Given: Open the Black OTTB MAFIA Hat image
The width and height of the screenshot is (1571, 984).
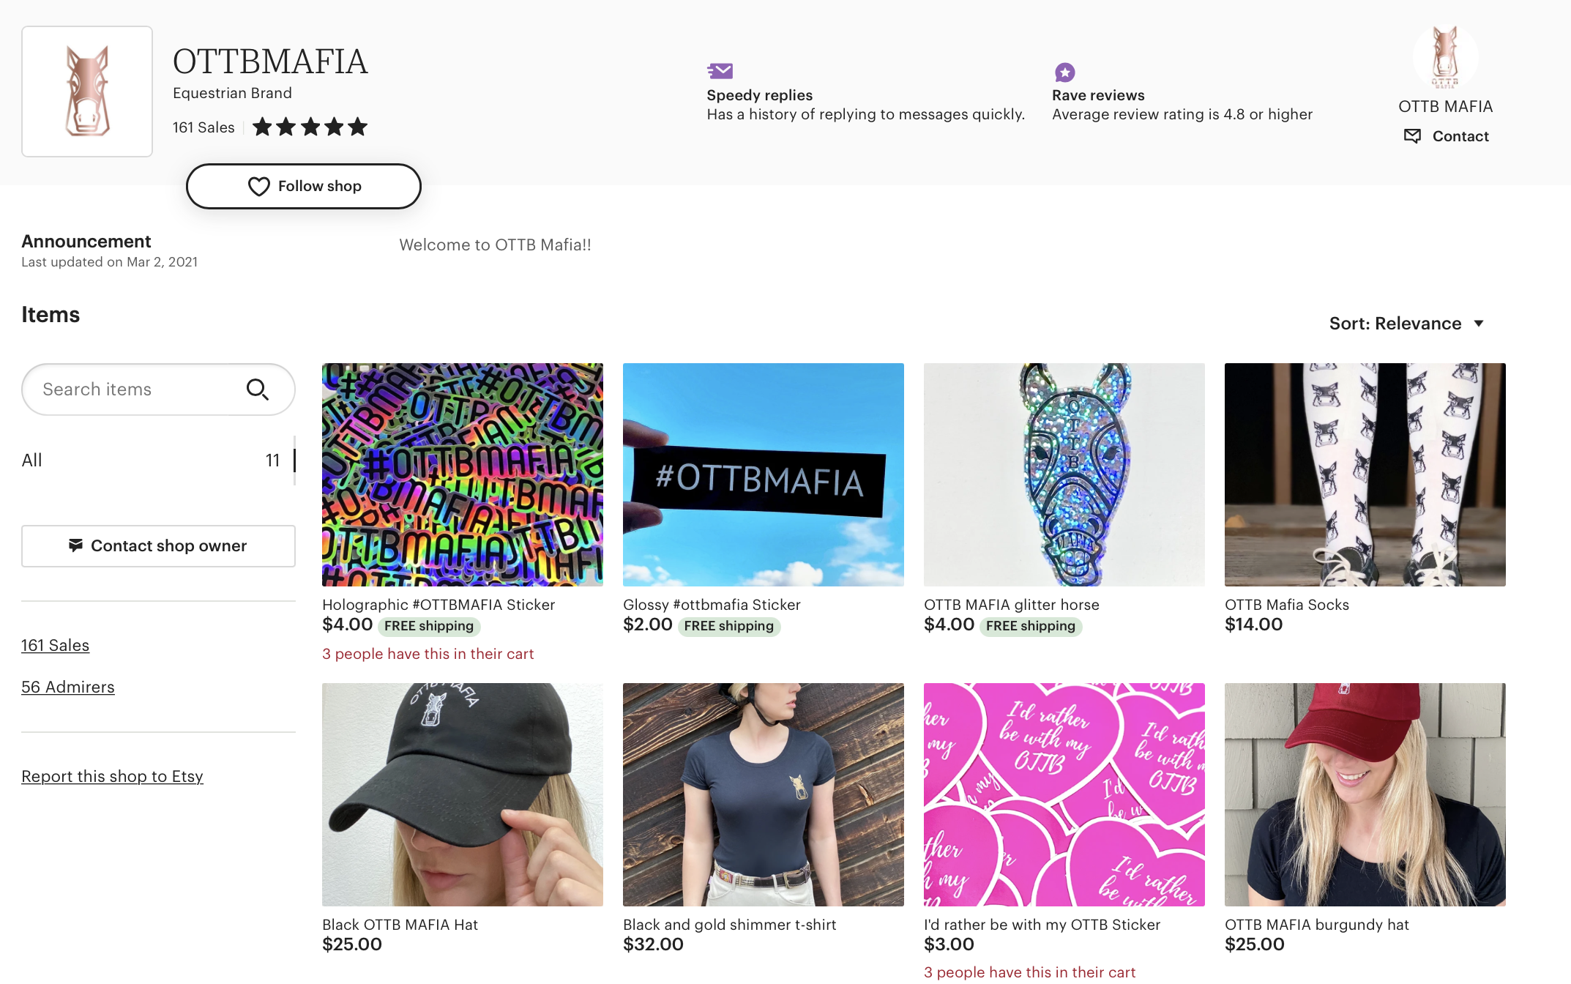Looking at the screenshot, I should click(x=463, y=794).
